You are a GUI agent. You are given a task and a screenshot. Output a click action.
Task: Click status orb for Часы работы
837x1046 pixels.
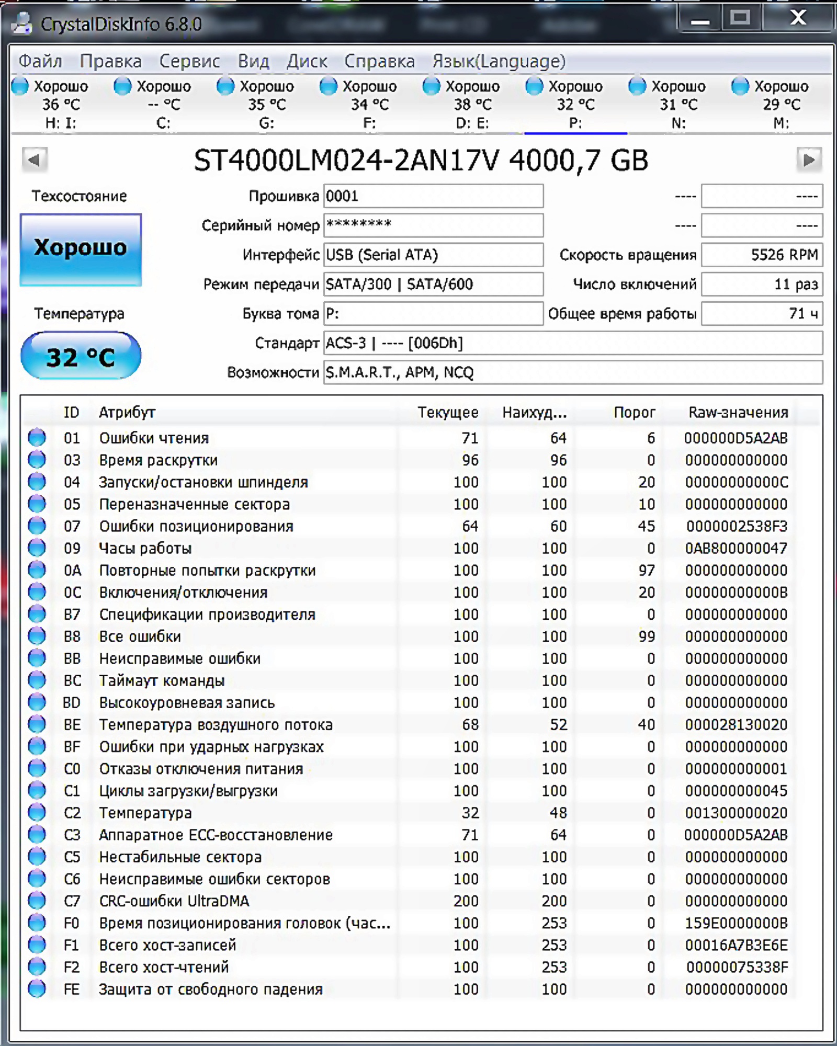pos(37,548)
